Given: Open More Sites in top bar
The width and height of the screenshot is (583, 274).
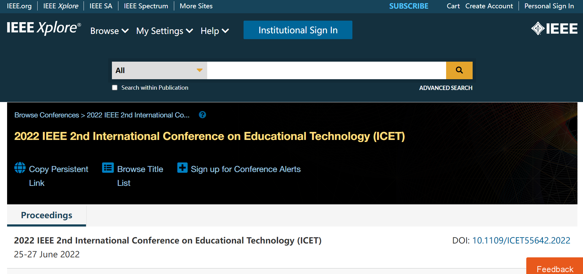Looking at the screenshot, I should tap(196, 6).
